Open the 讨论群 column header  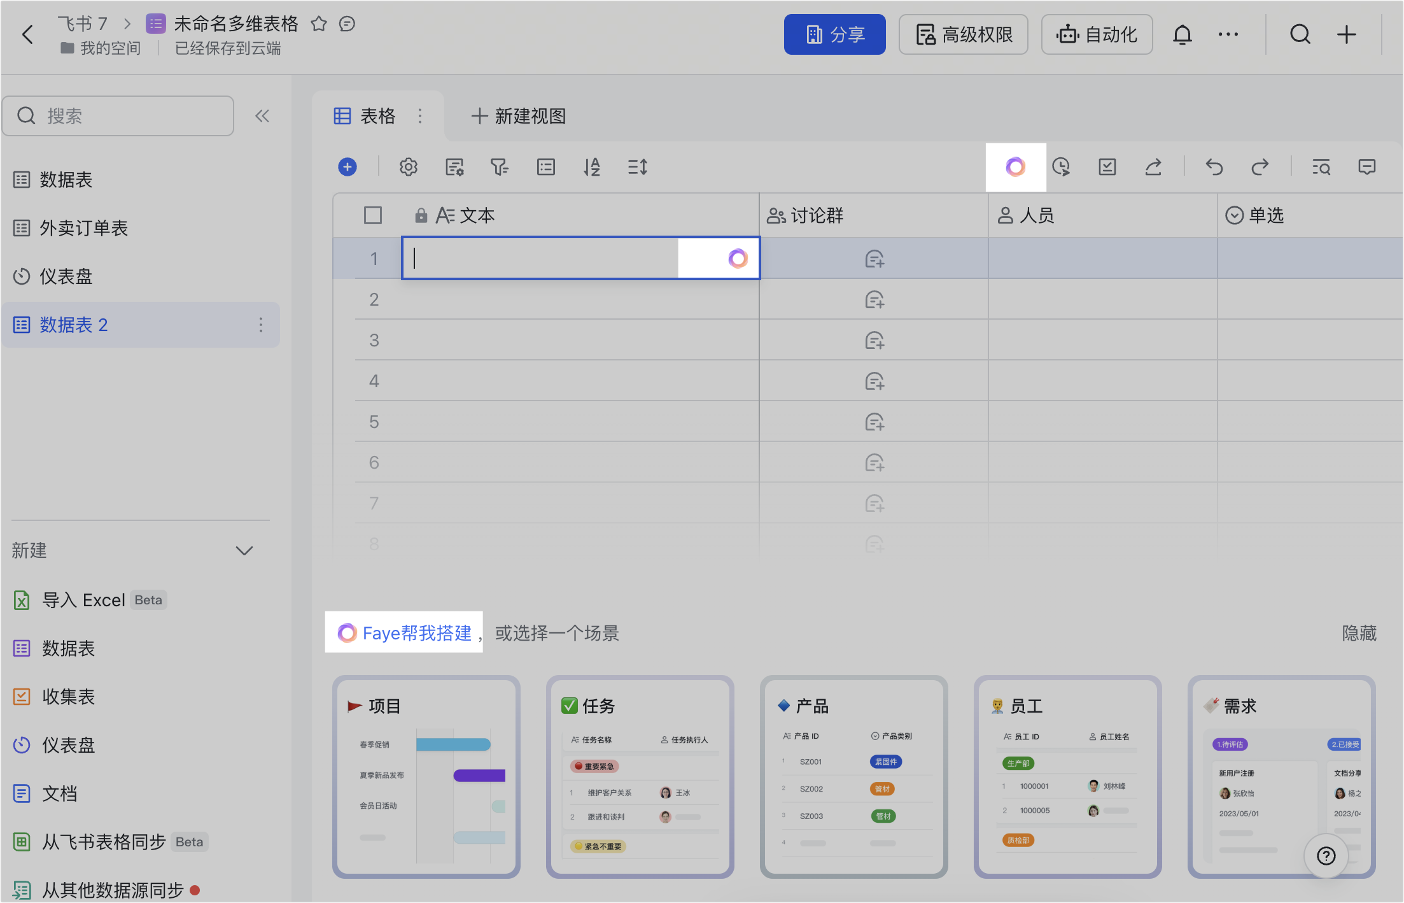[x=874, y=215]
